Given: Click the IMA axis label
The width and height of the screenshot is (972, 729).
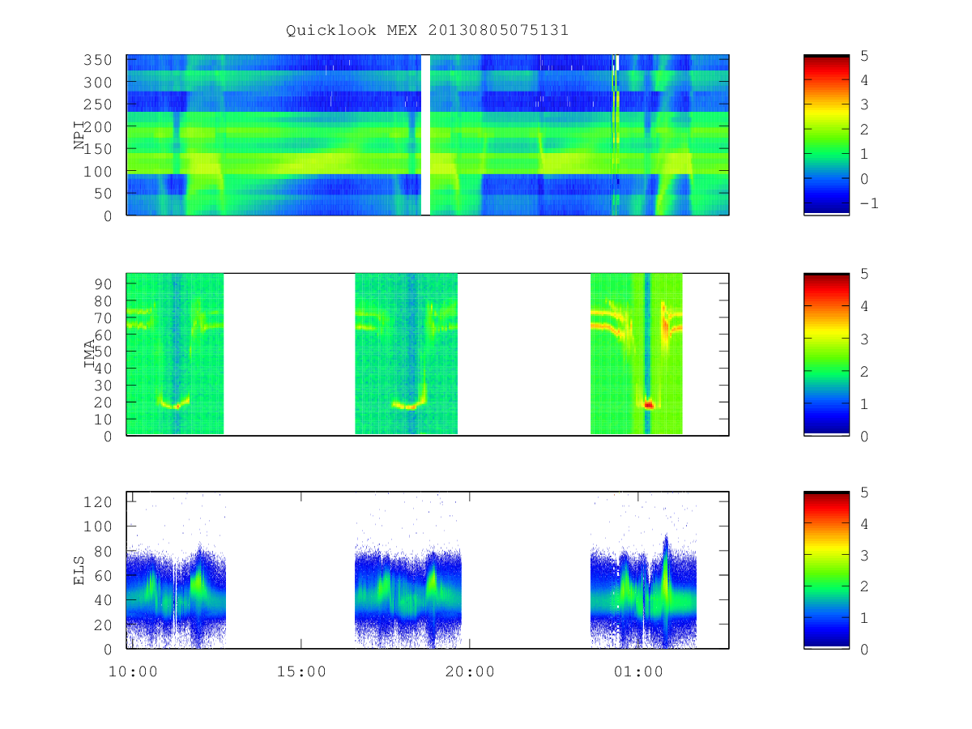Looking at the screenshot, I should [91, 354].
